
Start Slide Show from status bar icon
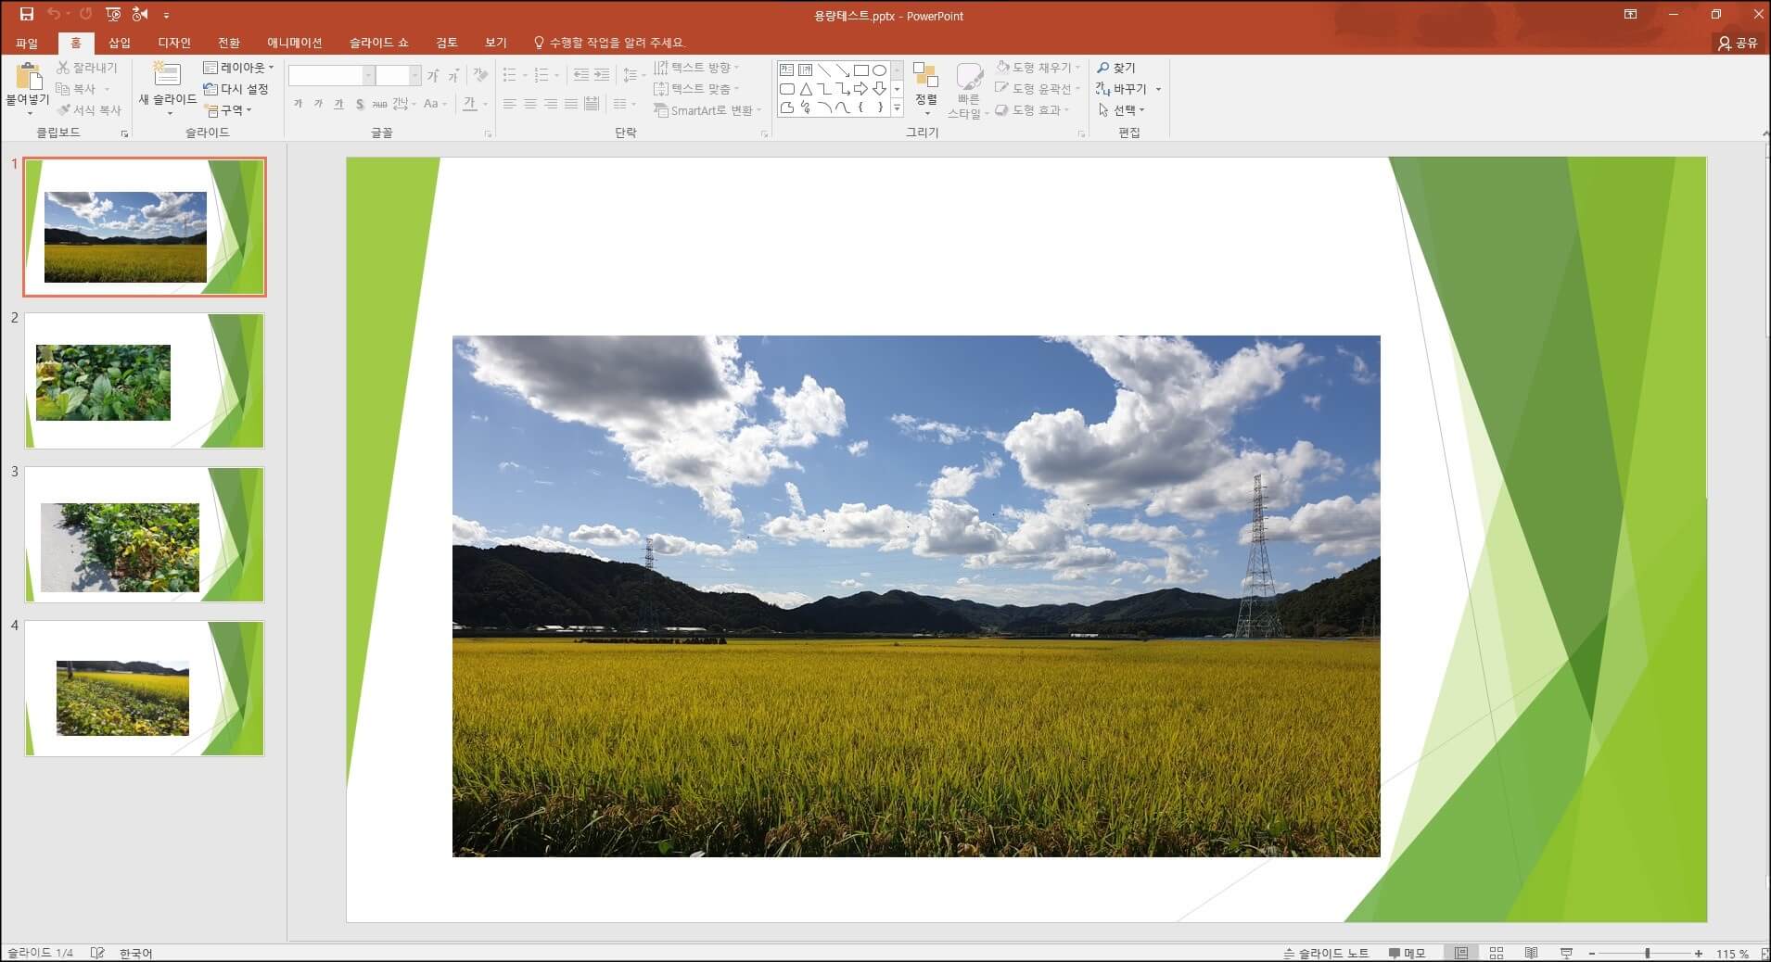coord(1566,953)
